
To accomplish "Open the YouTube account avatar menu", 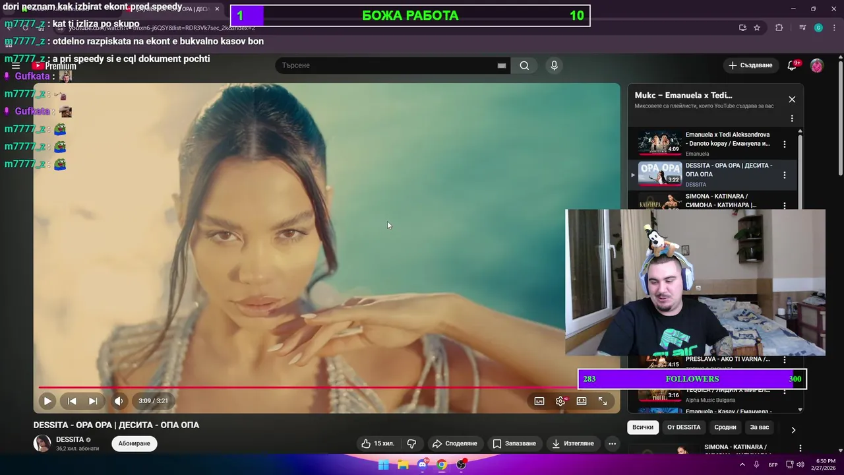I will point(817,65).
